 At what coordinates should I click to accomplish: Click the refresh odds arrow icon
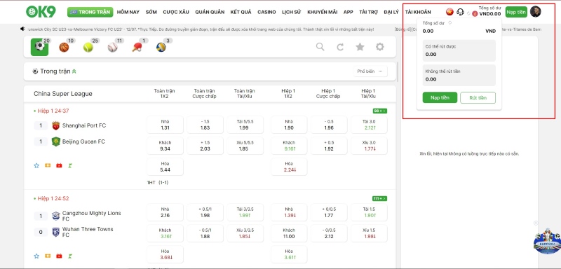pos(340,47)
